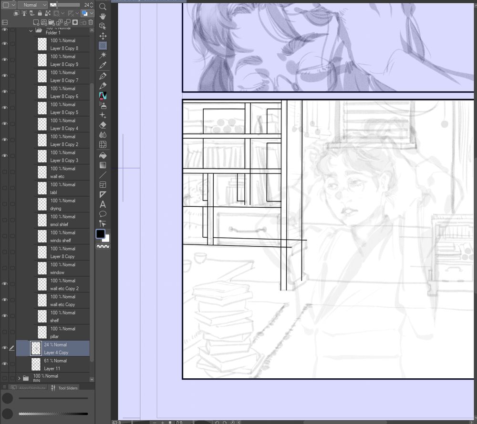Select the Eraser tool
Image resolution: width=477 pixels, height=424 pixels.
[103, 125]
